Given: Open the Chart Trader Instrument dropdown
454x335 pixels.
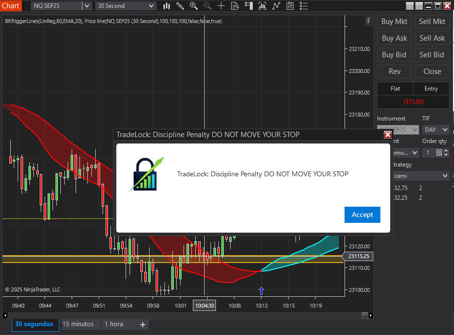Looking at the screenshot, I should pyautogui.click(x=398, y=130).
